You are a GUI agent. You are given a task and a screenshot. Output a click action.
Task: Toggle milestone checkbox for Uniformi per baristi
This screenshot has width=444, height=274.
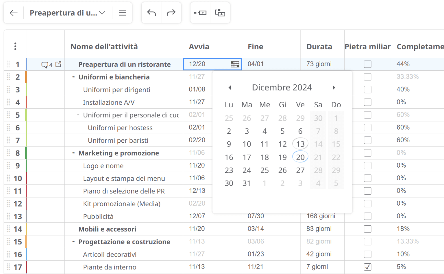(x=367, y=140)
